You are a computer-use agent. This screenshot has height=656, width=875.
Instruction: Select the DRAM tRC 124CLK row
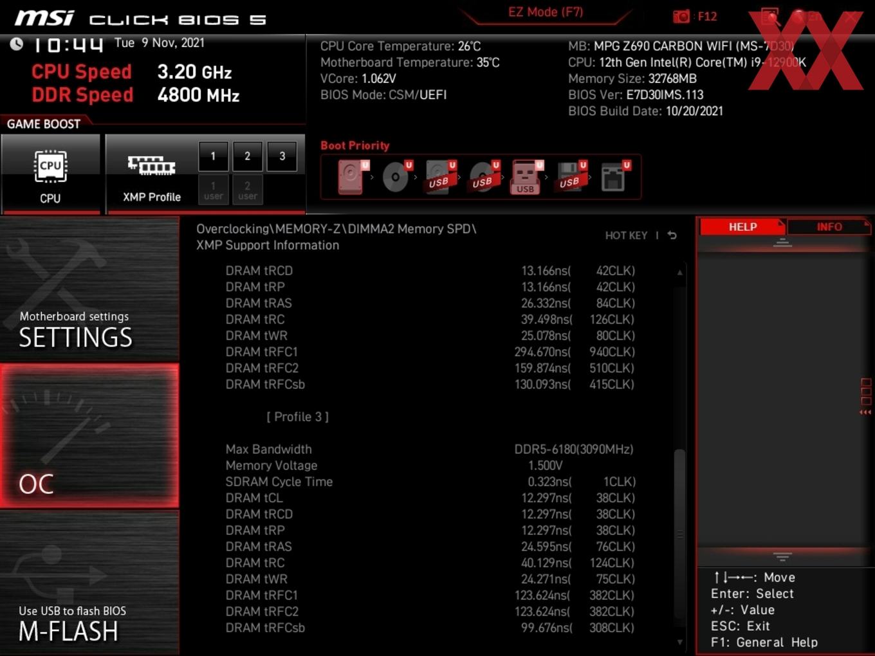point(430,563)
